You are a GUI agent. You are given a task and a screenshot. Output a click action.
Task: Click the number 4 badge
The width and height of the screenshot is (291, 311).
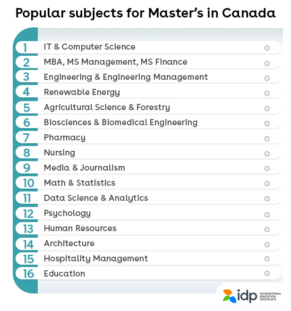(26, 92)
